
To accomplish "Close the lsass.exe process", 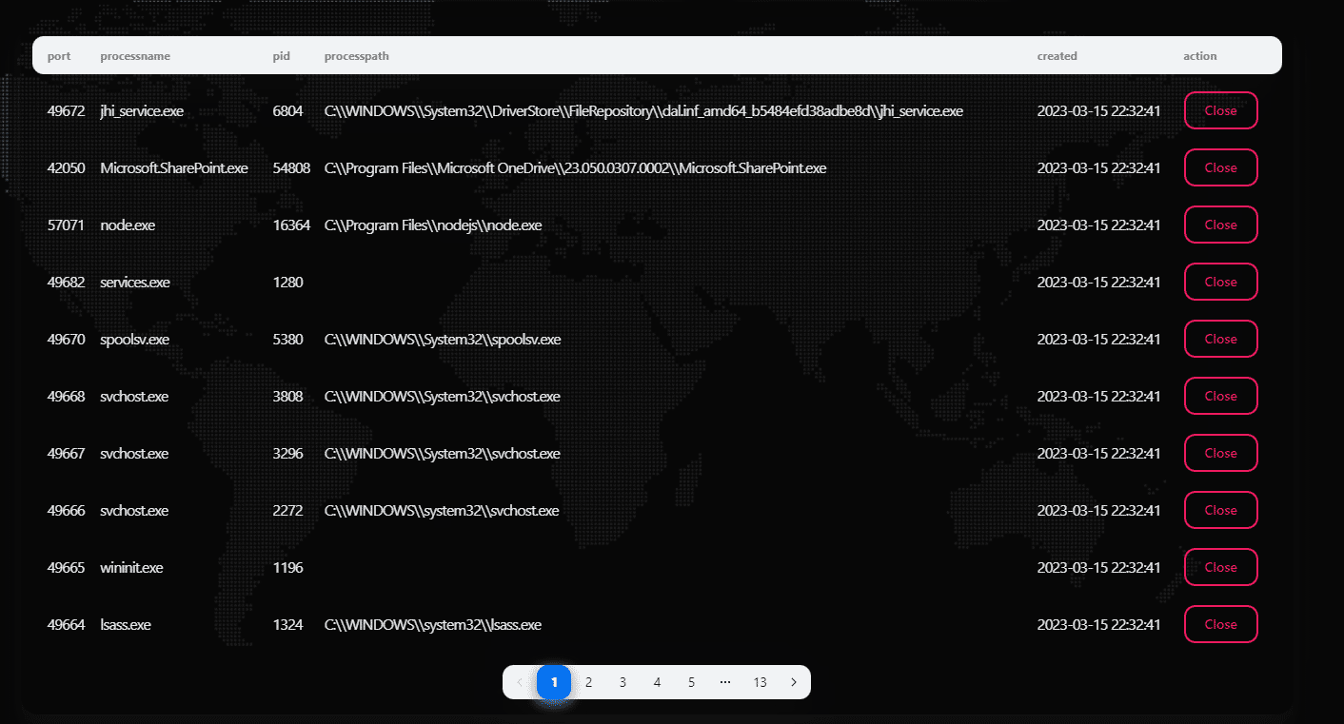I will tap(1220, 624).
